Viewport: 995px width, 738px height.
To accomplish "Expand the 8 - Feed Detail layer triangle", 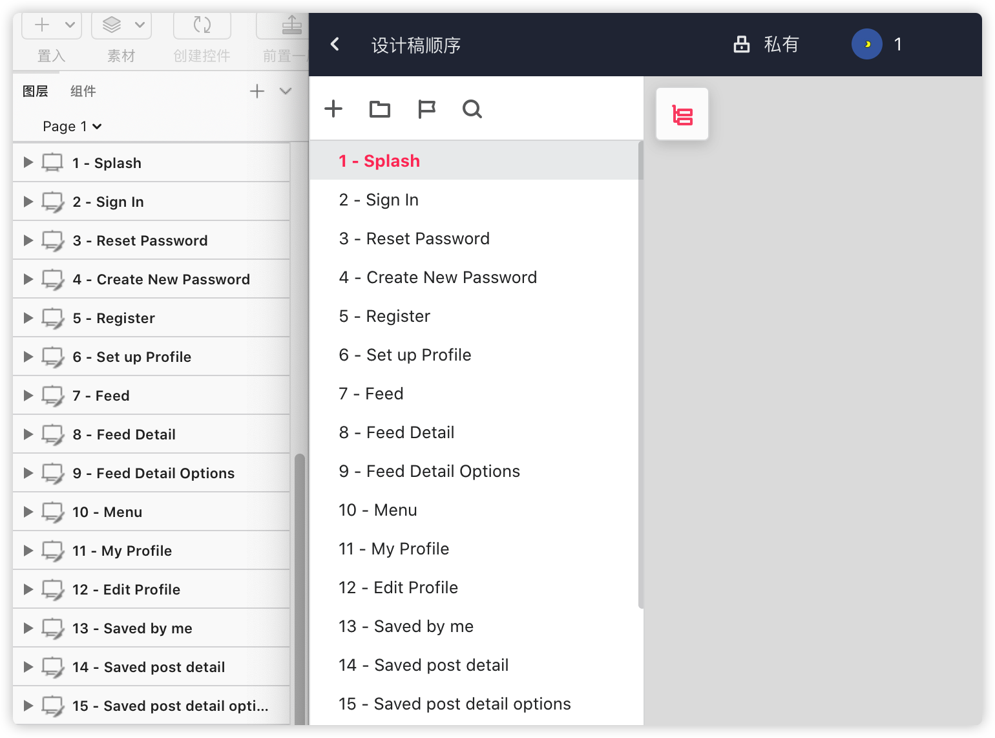I will point(28,434).
